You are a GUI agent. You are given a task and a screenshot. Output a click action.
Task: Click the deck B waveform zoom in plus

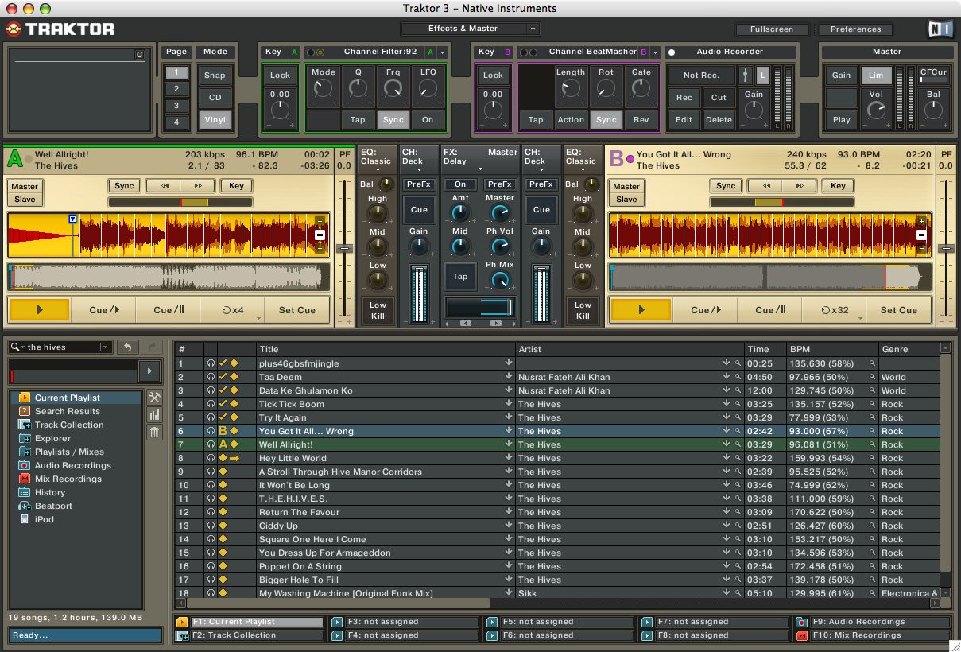point(921,222)
